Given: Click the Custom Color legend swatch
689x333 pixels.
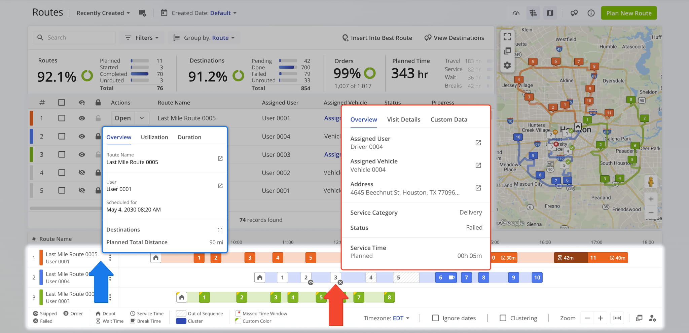Looking at the screenshot, I should point(238,321).
